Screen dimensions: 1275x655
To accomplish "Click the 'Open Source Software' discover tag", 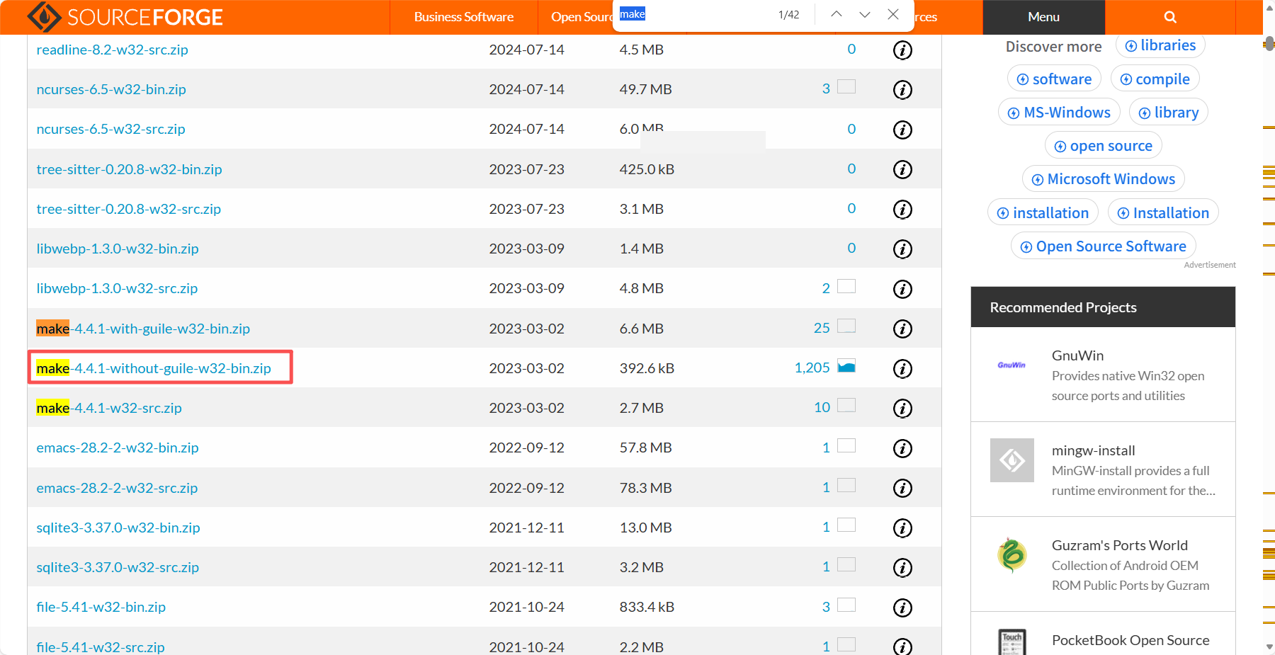I will [1103, 246].
